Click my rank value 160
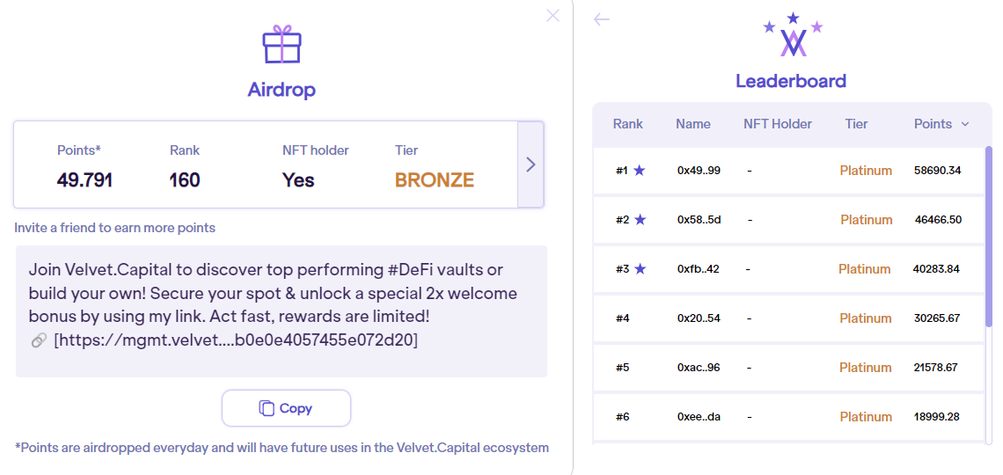Viewport: 1003px width, 475px height. 184,180
